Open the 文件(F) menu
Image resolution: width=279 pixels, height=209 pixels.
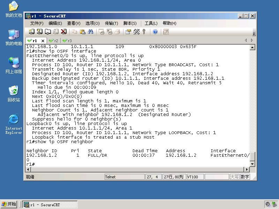[x=37, y=23]
